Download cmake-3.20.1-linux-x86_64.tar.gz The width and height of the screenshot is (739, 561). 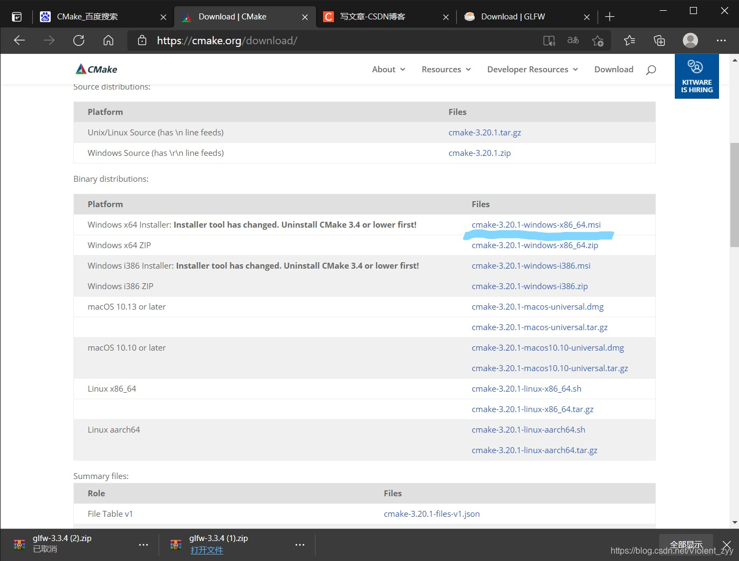532,409
